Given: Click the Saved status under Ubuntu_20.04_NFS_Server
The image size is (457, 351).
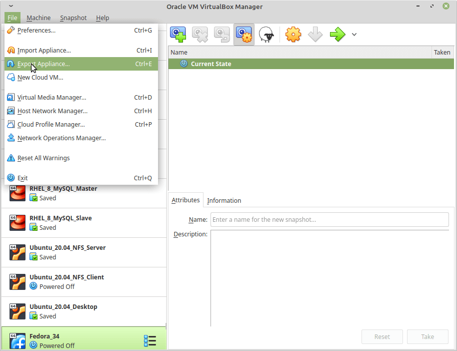Looking at the screenshot, I should click(47, 257).
